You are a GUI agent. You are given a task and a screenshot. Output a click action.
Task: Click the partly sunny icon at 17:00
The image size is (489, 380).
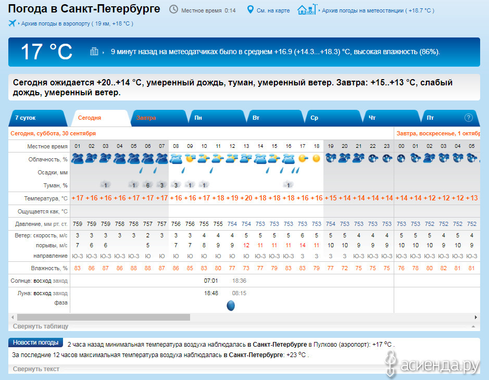pyautogui.click(x=303, y=158)
